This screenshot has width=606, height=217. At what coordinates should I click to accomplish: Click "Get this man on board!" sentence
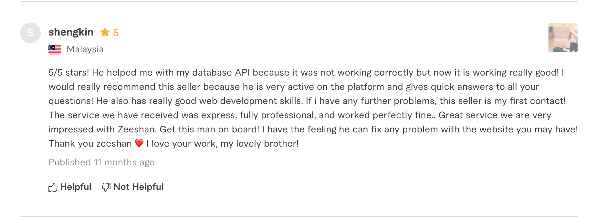(209, 129)
